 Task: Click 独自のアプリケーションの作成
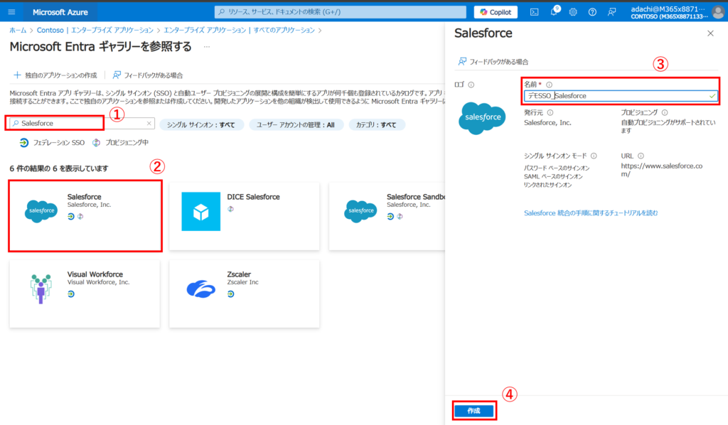55,75
